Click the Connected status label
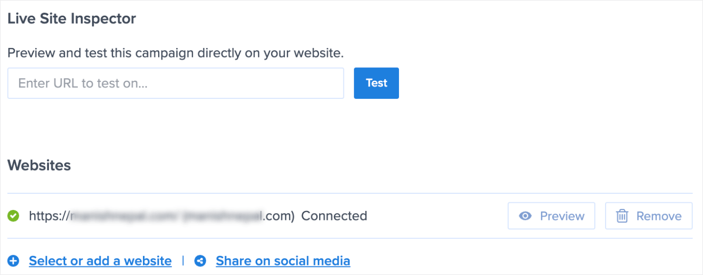 click(334, 216)
